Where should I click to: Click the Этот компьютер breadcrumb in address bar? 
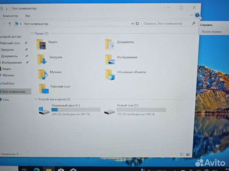tap(36, 24)
